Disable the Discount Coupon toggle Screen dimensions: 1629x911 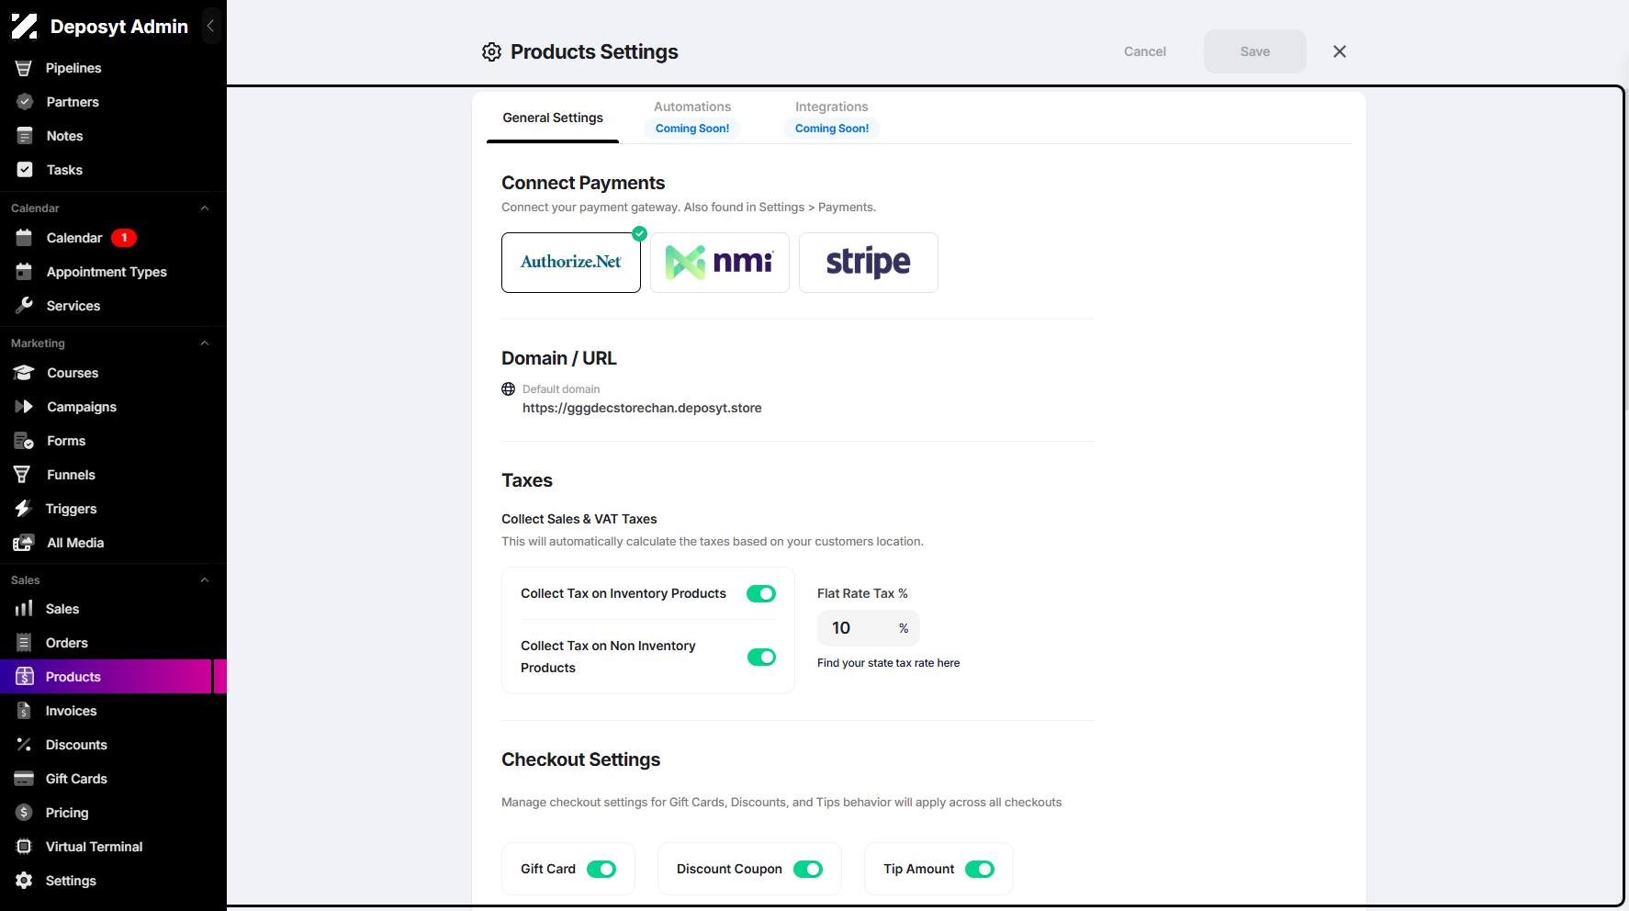pyautogui.click(x=808, y=869)
